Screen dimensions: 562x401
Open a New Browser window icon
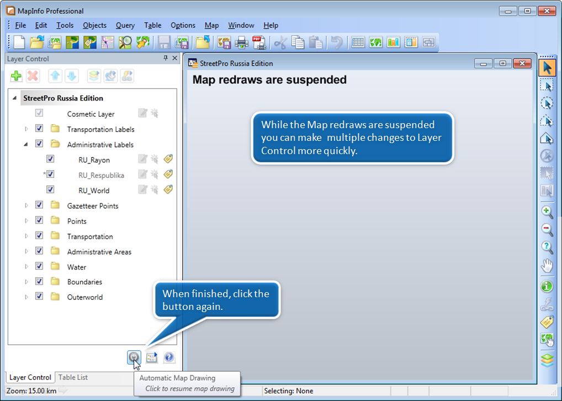pos(358,43)
